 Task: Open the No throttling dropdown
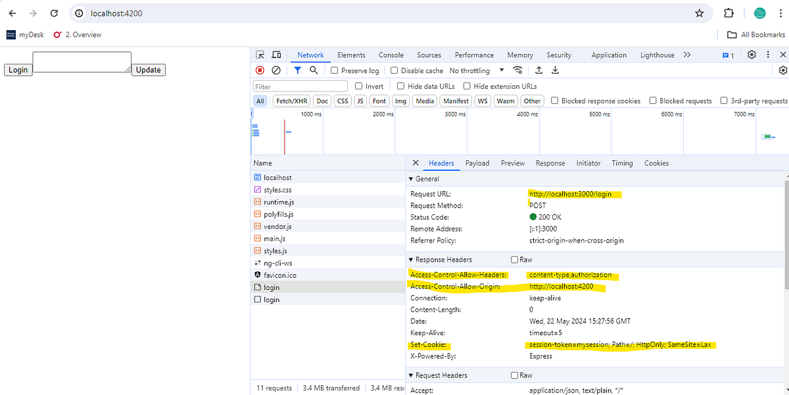[x=478, y=70]
